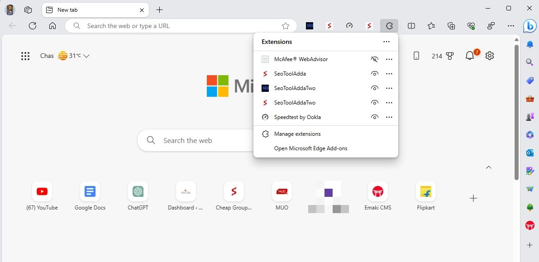Image resolution: width=539 pixels, height=262 pixels.
Task: Open the Extensions panel overflow menu
Action: tap(386, 42)
